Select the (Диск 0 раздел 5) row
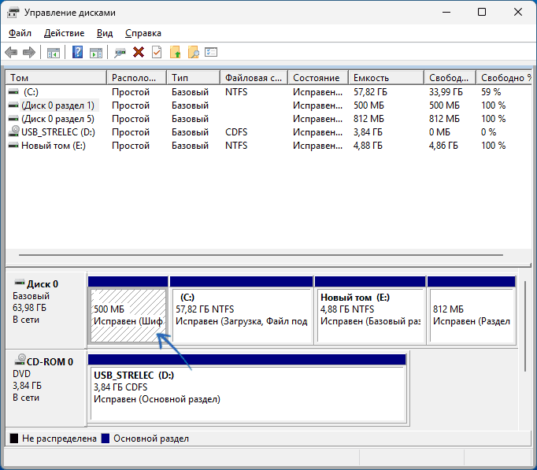 268,118
